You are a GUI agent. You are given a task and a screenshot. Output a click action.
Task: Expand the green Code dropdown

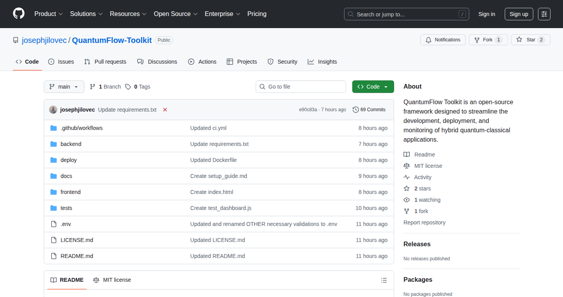373,87
